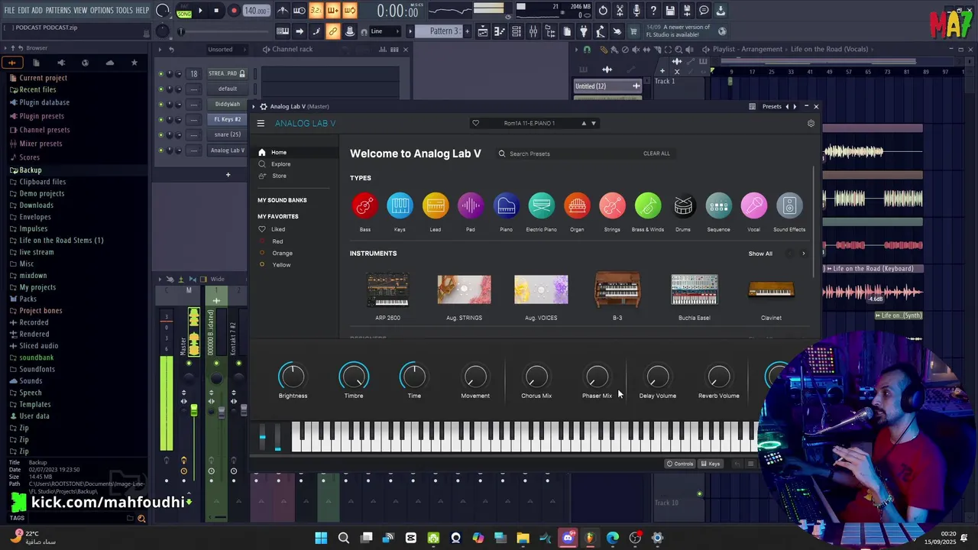Click Controls button below keyboard
978x550 pixels.
click(680, 464)
